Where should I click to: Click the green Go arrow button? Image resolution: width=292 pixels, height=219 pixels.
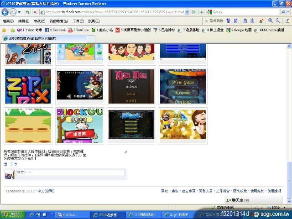[x=201, y=12]
